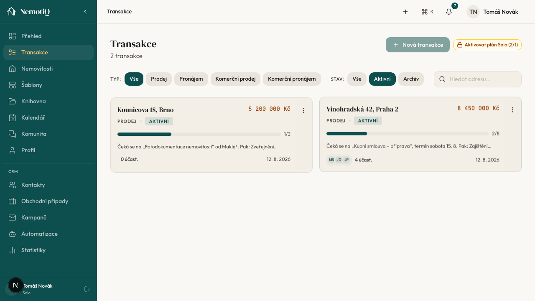Select the Pronájem type filter
Image resolution: width=535 pixels, height=301 pixels.
191,79
